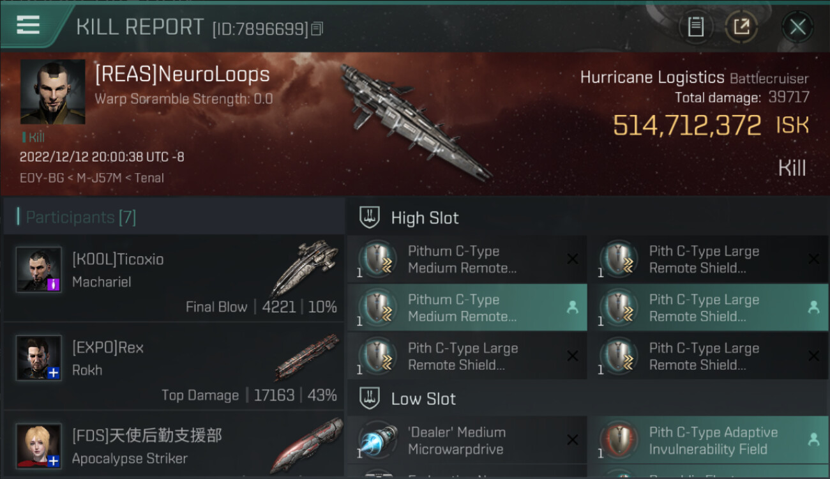
Task: Share the kill report via export icon
Action: pyautogui.click(x=741, y=27)
